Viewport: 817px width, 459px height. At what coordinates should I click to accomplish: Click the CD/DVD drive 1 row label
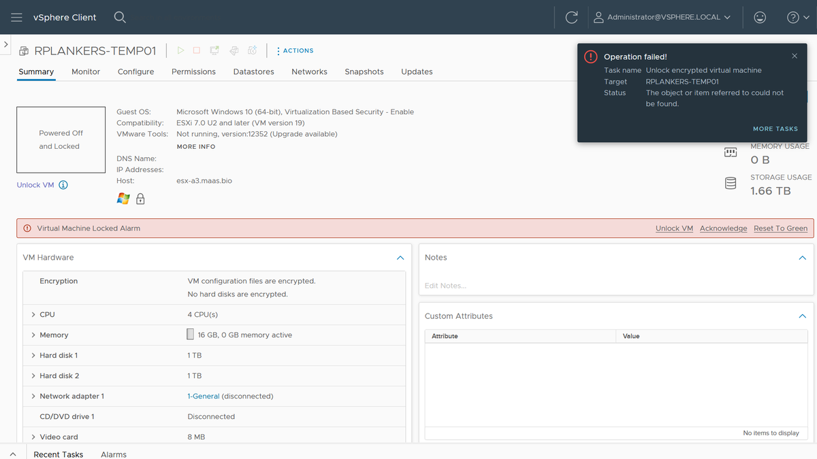67,417
